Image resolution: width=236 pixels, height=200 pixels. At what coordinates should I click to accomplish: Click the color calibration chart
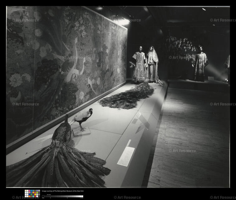point(32,193)
